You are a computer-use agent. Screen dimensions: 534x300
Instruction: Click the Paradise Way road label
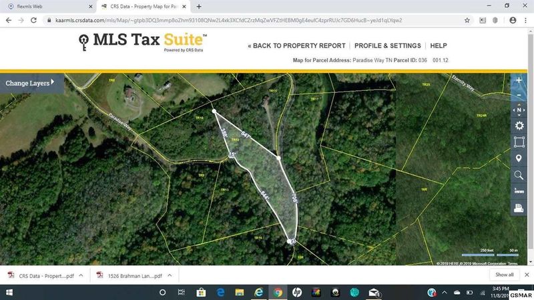[x=120, y=122]
